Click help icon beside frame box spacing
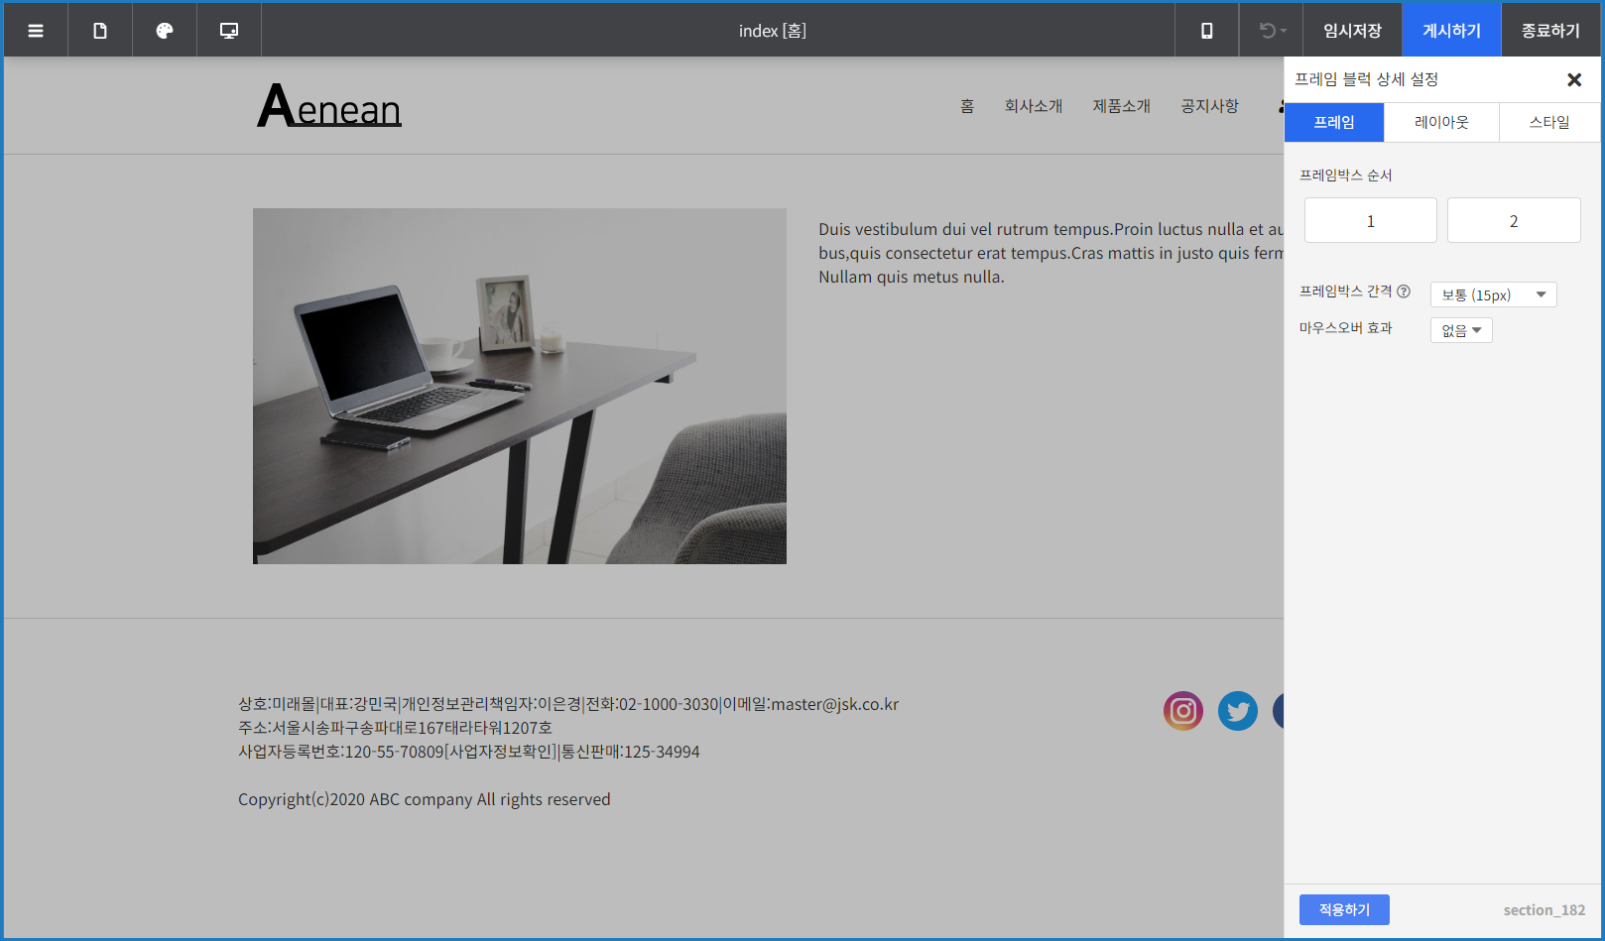The width and height of the screenshot is (1605, 941). click(1404, 292)
